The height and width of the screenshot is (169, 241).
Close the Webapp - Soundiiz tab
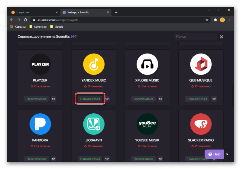pyautogui.click(x=108, y=12)
